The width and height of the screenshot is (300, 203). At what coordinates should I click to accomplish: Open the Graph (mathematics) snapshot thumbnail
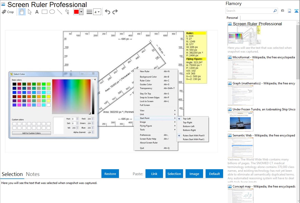[x=240, y=95]
